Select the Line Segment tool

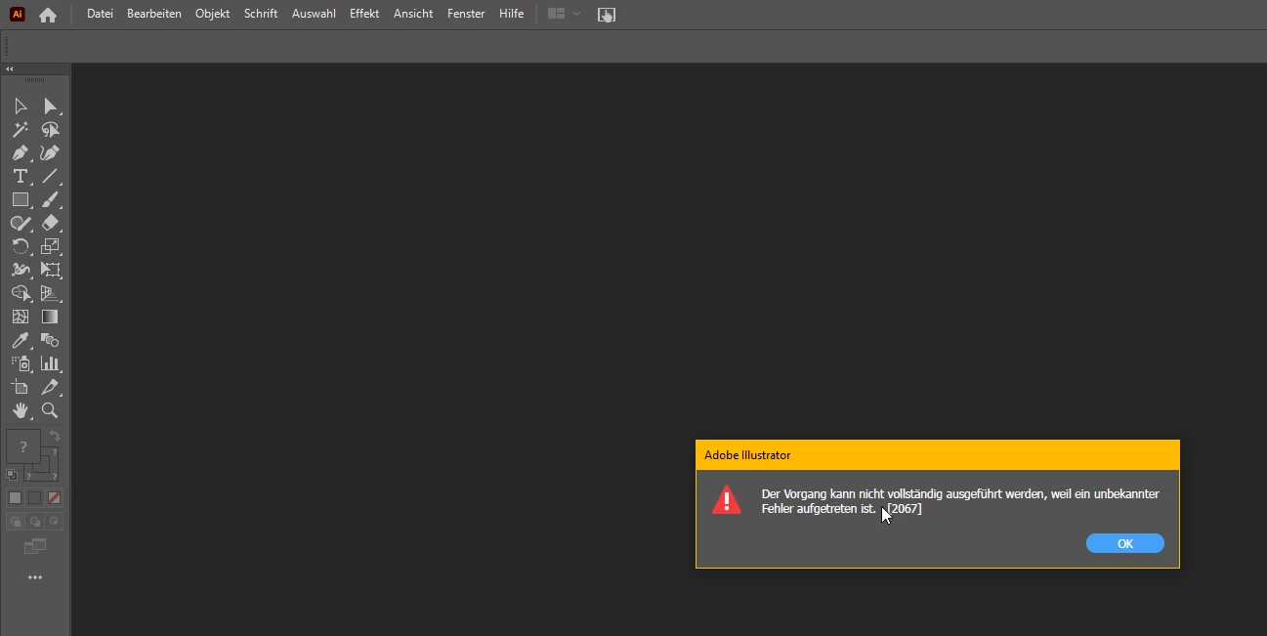(x=50, y=176)
